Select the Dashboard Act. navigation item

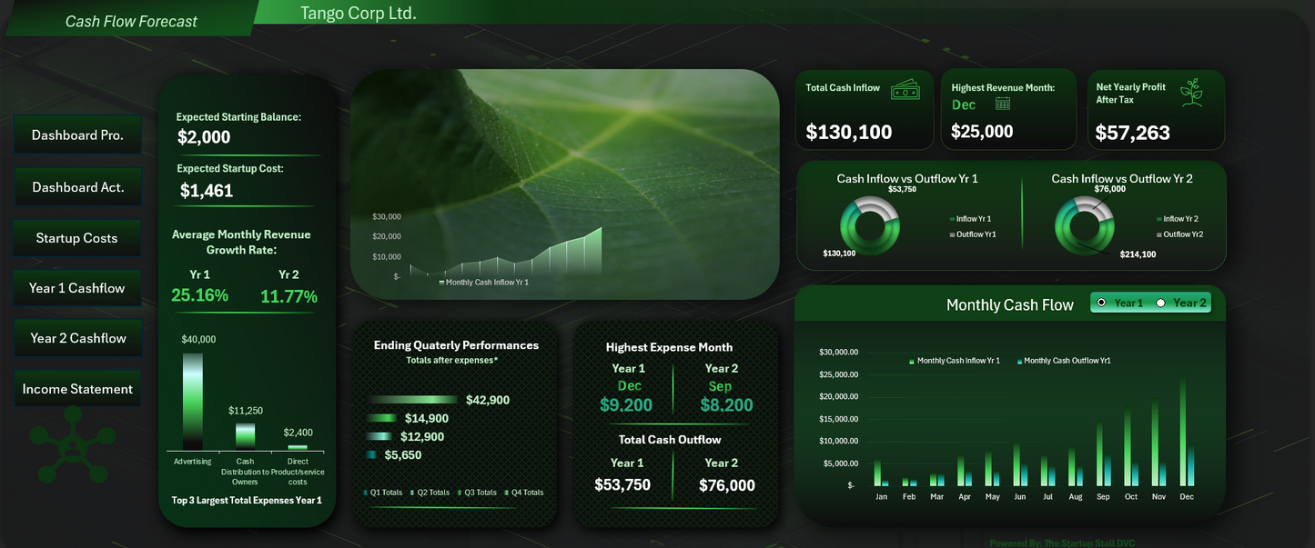[x=77, y=185]
